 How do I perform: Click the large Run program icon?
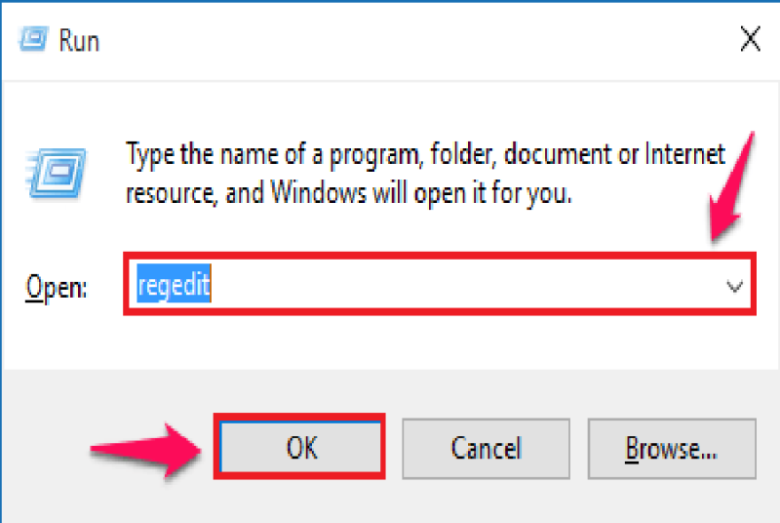[57, 173]
